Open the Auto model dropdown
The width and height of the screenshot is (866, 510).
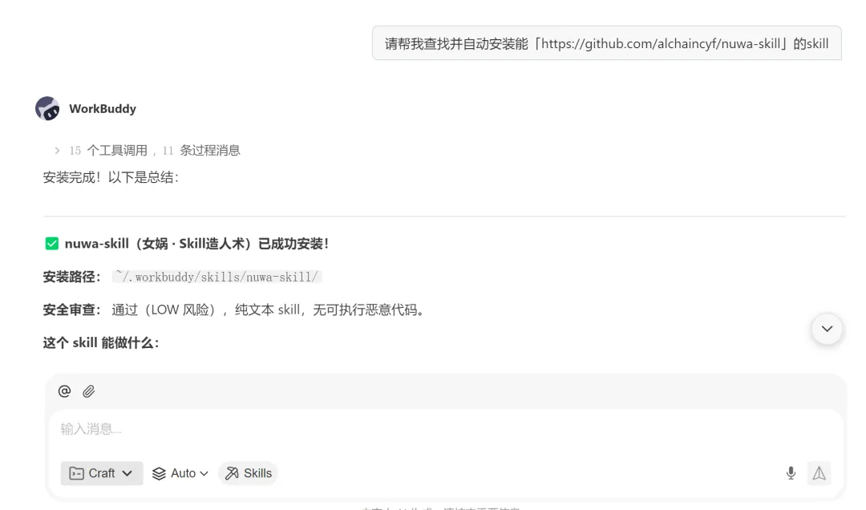click(180, 473)
